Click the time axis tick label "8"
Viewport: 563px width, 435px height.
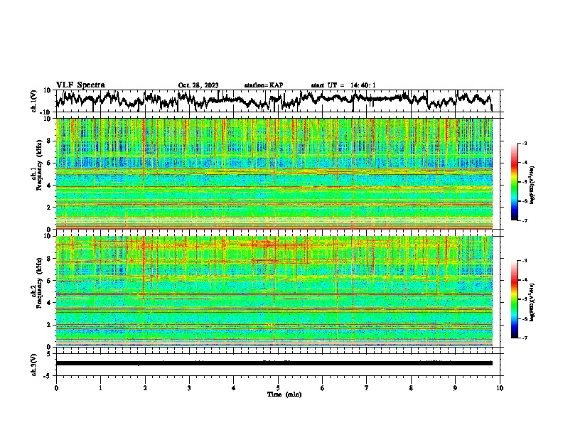(411, 388)
